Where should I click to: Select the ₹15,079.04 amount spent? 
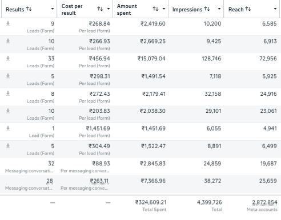point(151,59)
